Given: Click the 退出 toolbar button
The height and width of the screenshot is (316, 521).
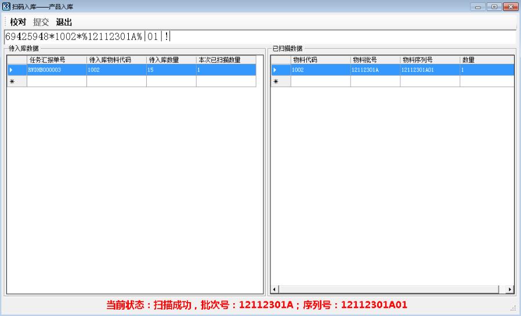Looking at the screenshot, I should (64, 22).
